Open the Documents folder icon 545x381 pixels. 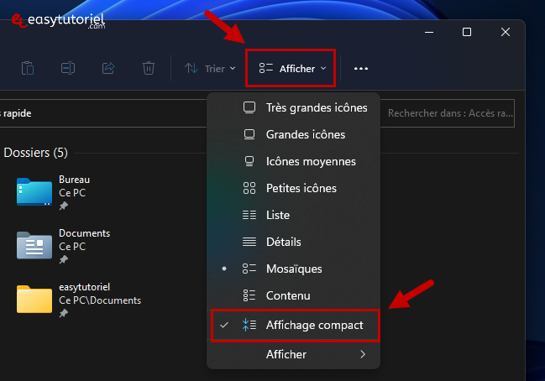tap(34, 245)
